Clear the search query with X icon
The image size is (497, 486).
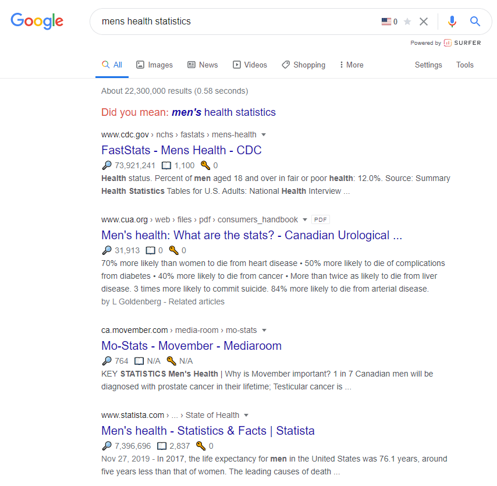[x=424, y=22]
